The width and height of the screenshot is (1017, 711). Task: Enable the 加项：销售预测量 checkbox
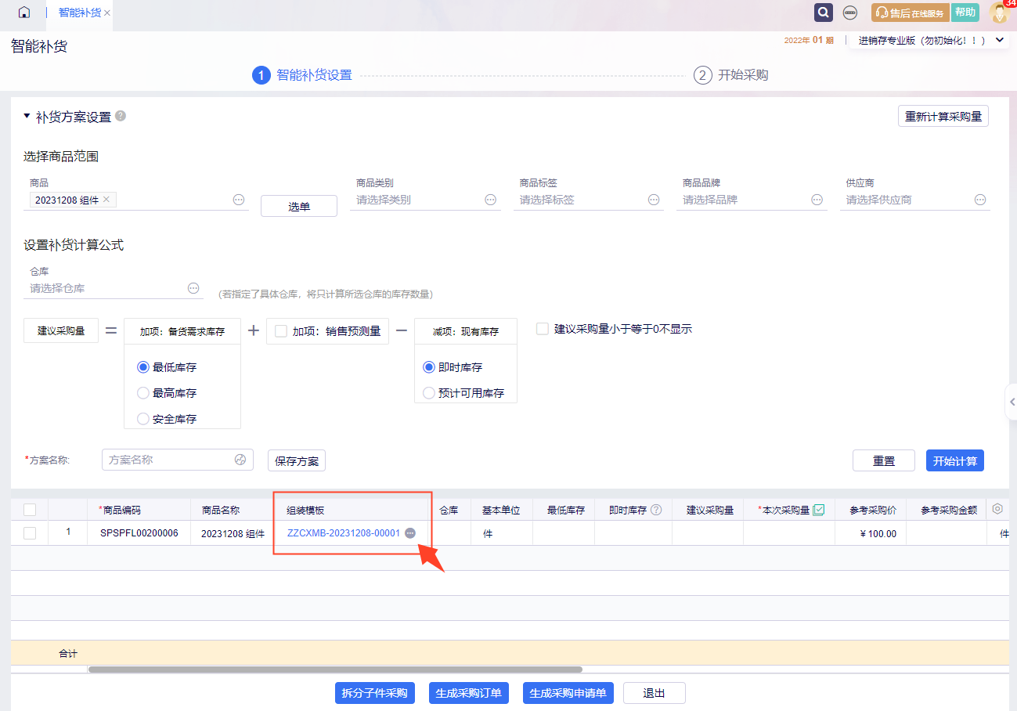(280, 331)
